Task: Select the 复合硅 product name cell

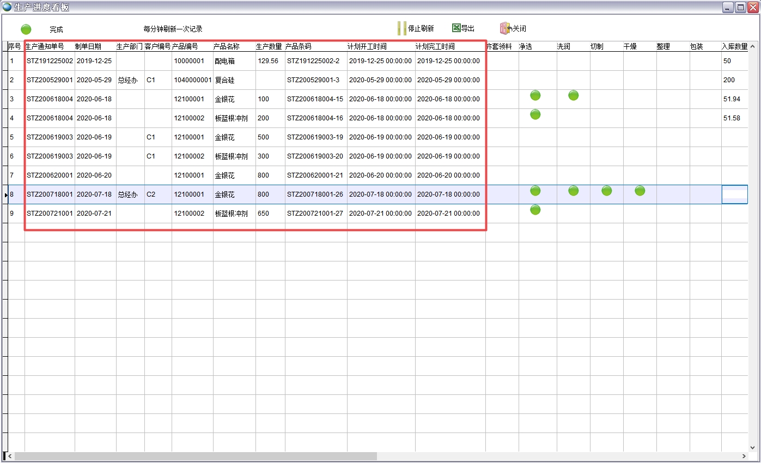Action: pyautogui.click(x=224, y=80)
